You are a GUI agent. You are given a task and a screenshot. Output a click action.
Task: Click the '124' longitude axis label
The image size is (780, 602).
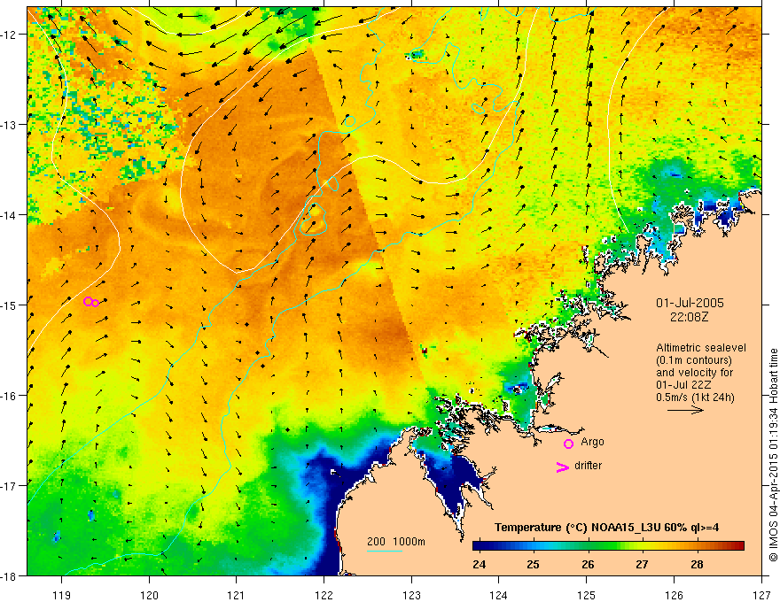[499, 596]
